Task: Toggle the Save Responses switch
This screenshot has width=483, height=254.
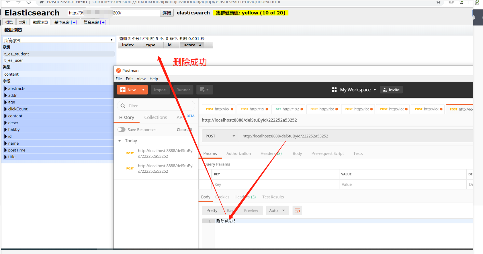Action: point(122,129)
